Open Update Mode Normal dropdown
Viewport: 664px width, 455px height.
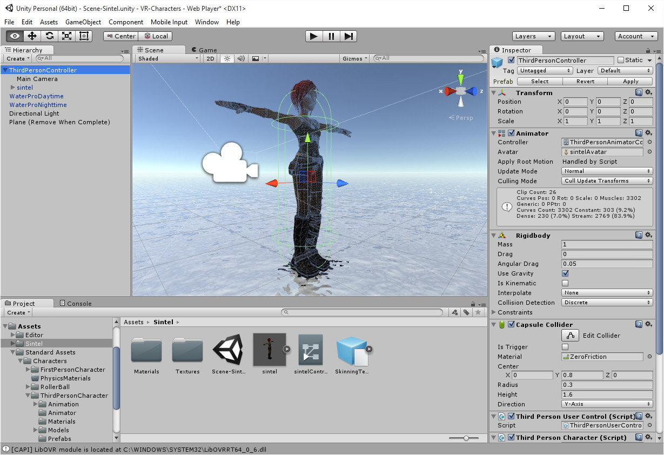coord(607,171)
